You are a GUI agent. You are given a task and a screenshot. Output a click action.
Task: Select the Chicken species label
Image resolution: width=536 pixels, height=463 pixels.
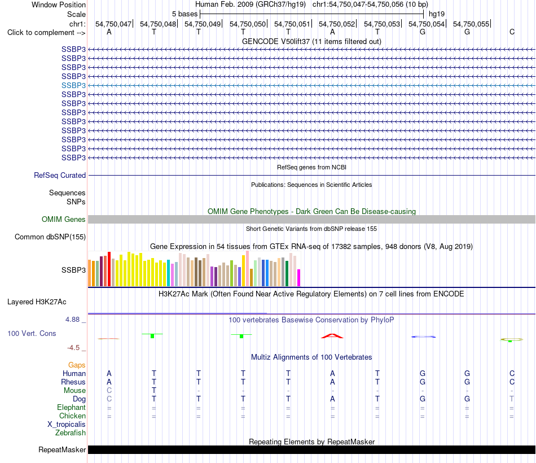click(72, 416)
